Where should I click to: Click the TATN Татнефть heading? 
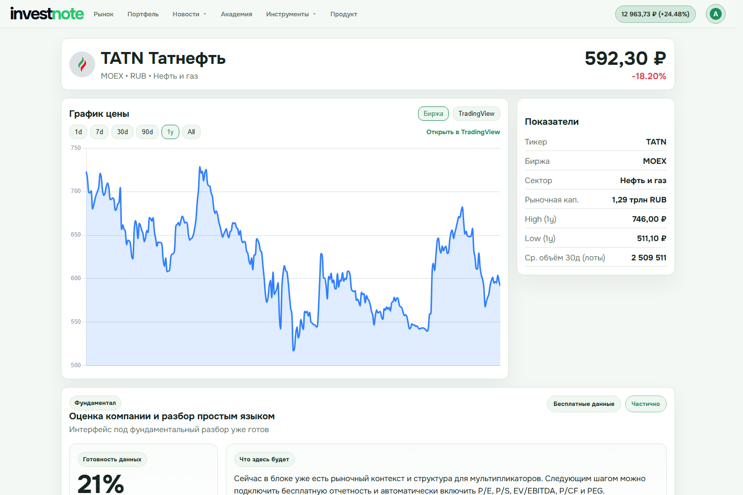pyautogui.click(x=163, y=58)
